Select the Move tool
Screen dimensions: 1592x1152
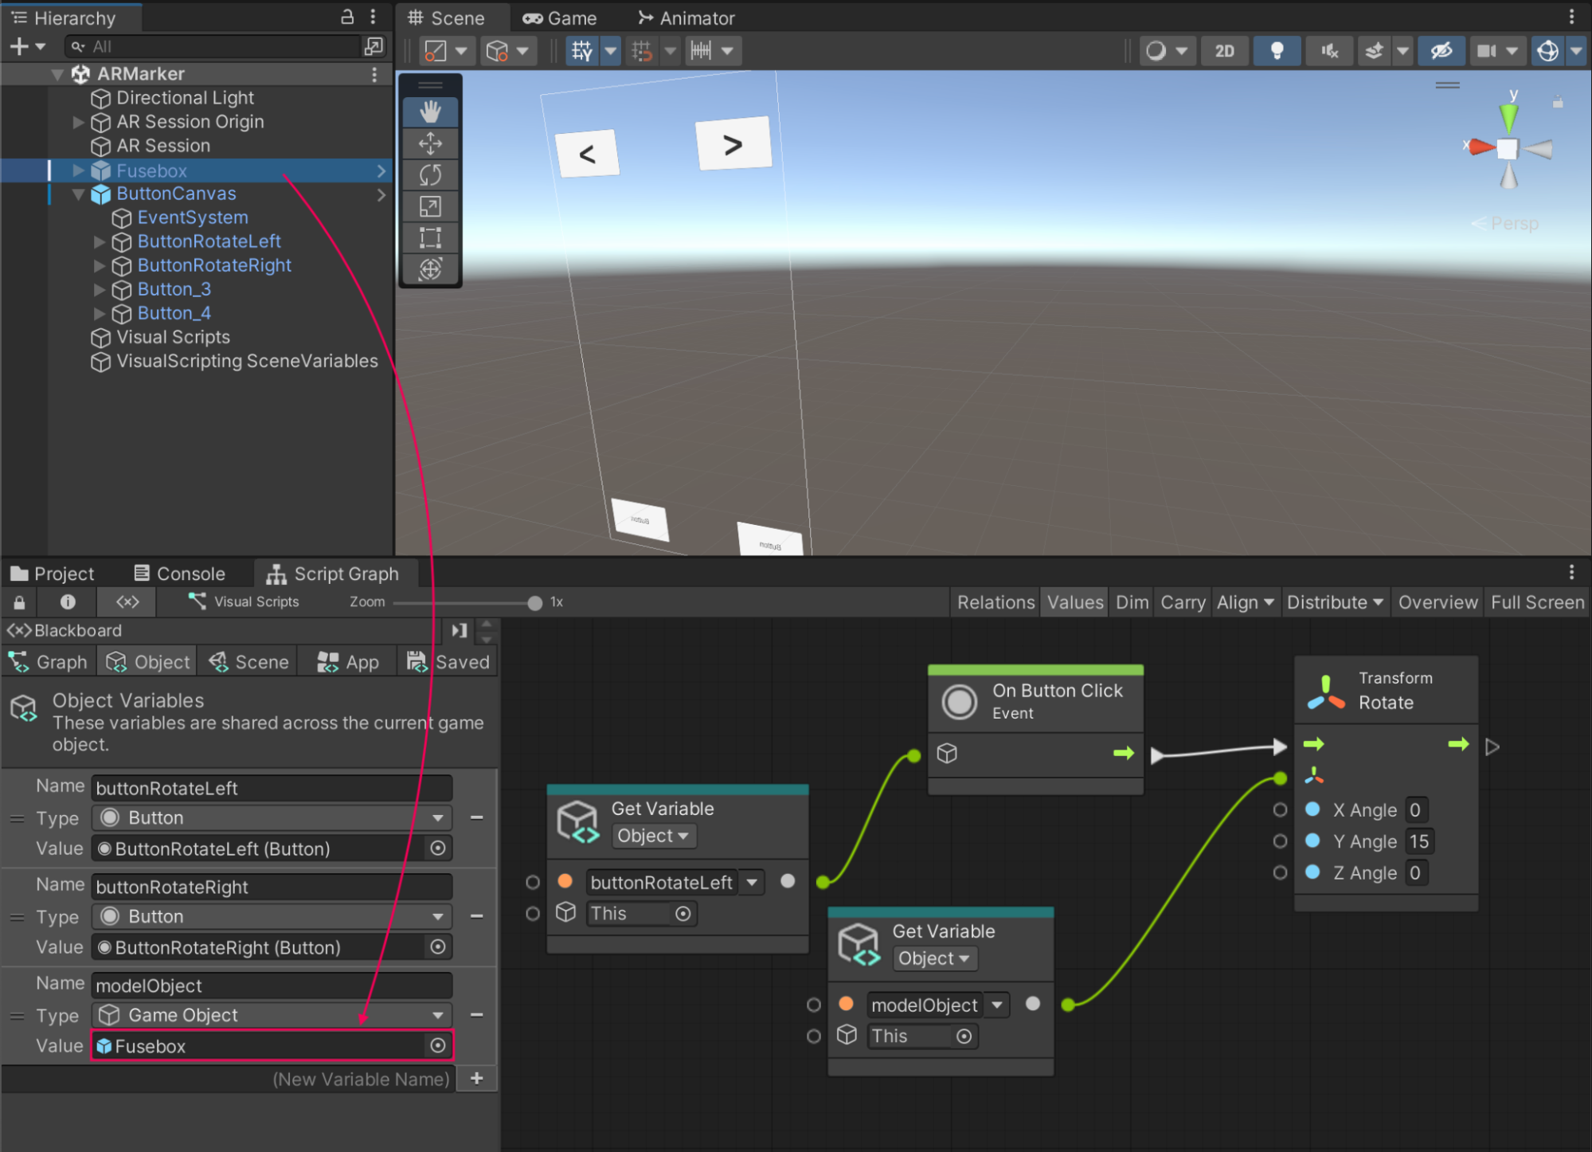tap(430, 143)
